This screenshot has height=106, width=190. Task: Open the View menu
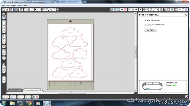(20, 6)
